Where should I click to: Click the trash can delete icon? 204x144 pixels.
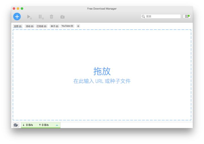pos(51,17)
